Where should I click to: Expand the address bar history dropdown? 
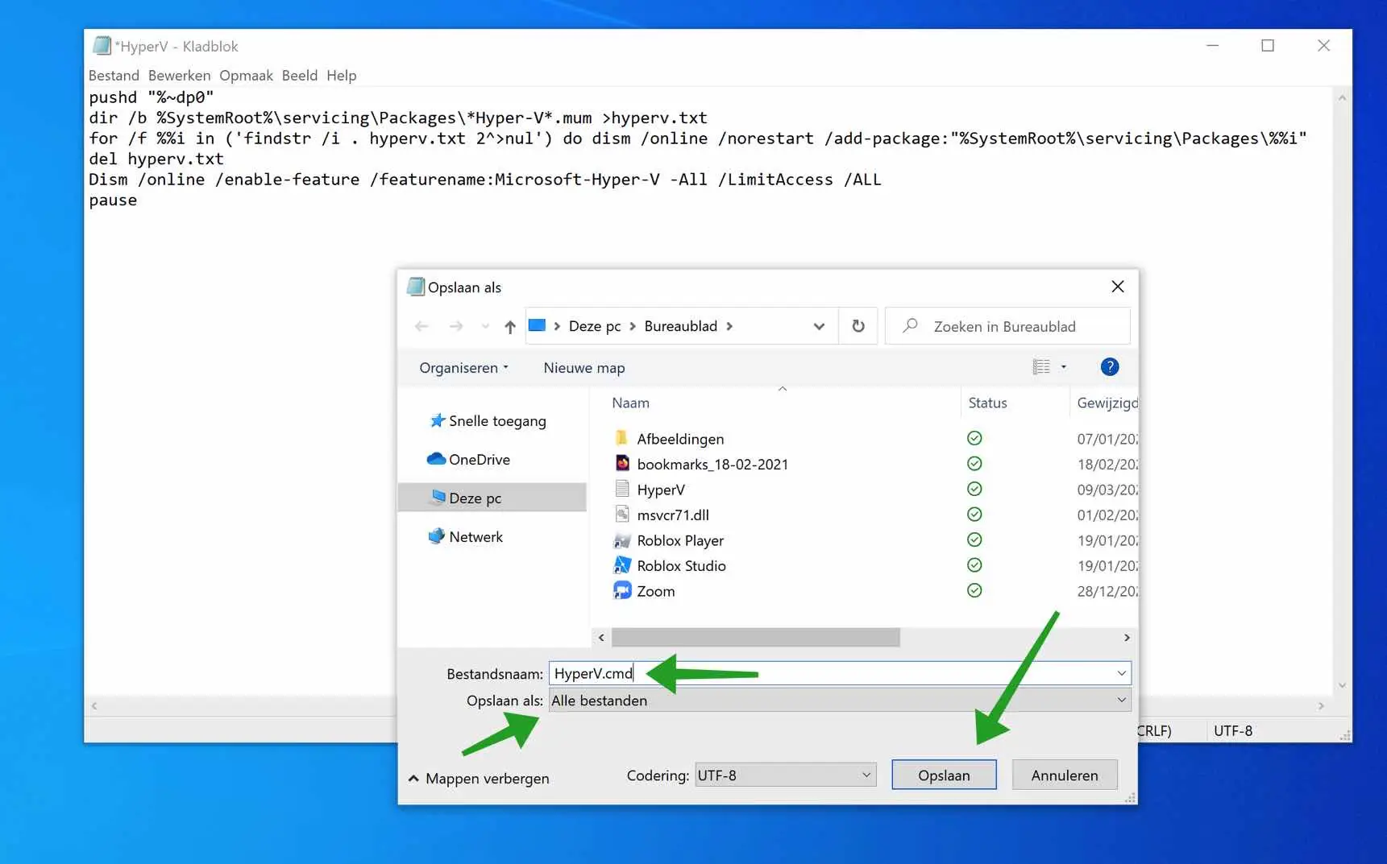pyautogui.click(x=819, y=326)
